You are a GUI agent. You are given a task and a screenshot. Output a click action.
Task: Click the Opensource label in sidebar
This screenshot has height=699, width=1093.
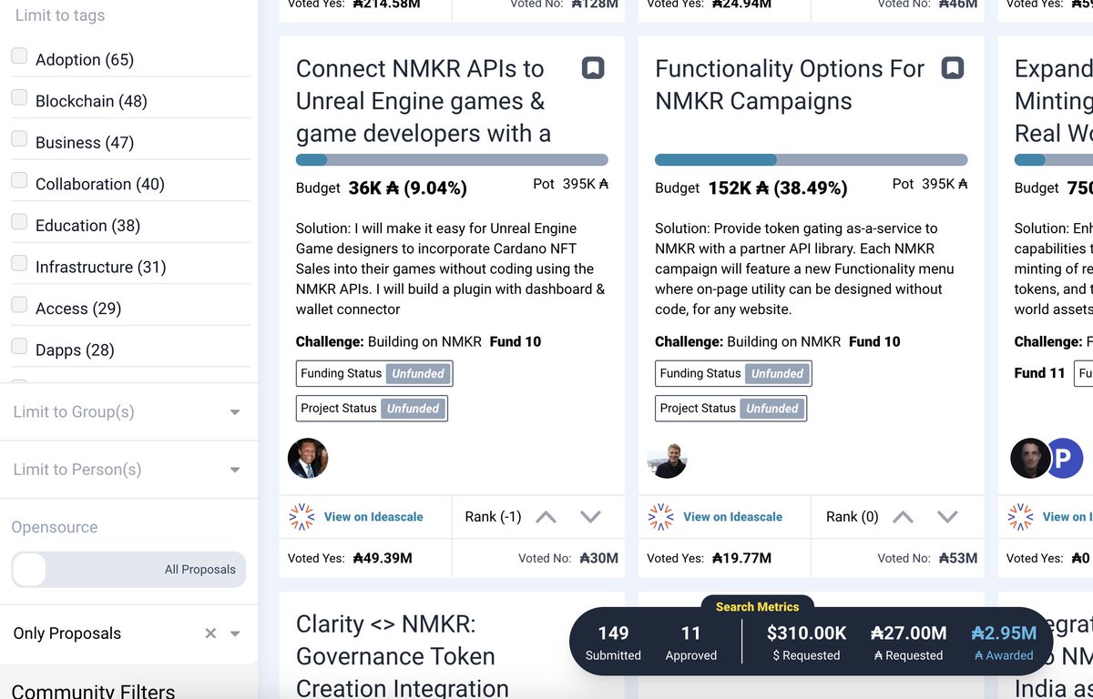coord(55,527)
